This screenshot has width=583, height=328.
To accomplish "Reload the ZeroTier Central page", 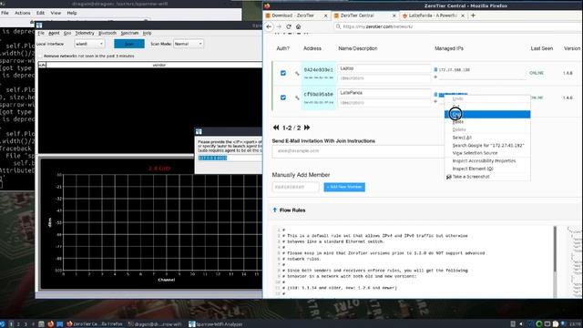I will pos(289,26).
